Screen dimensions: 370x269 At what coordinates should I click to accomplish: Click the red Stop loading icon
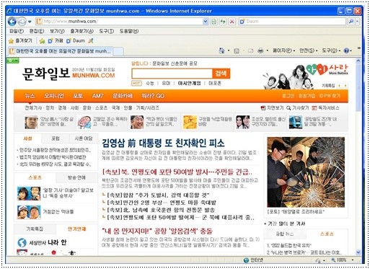(232, 22)
